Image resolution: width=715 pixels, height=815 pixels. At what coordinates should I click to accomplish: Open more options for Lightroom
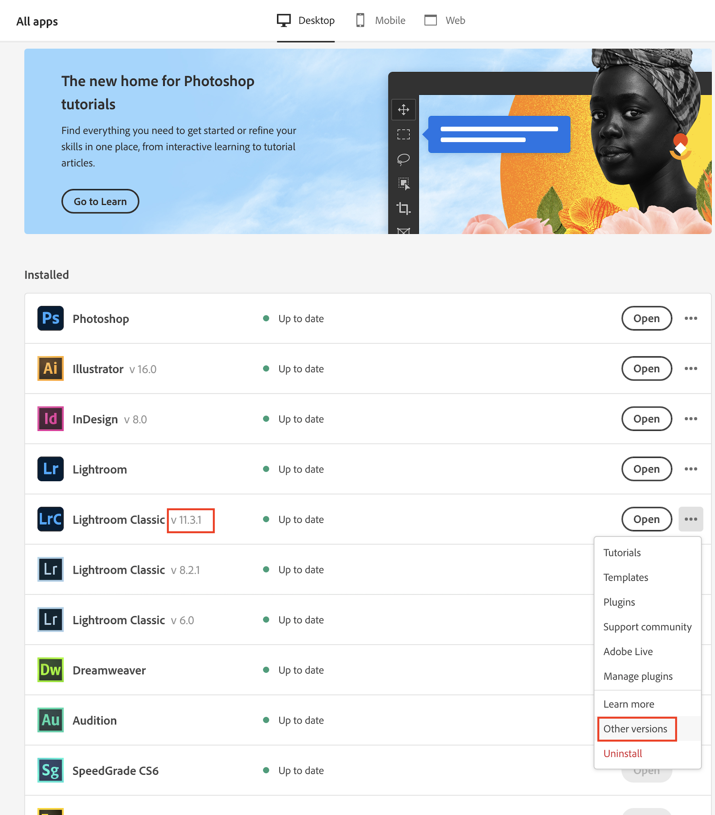[x=691, y=469]
